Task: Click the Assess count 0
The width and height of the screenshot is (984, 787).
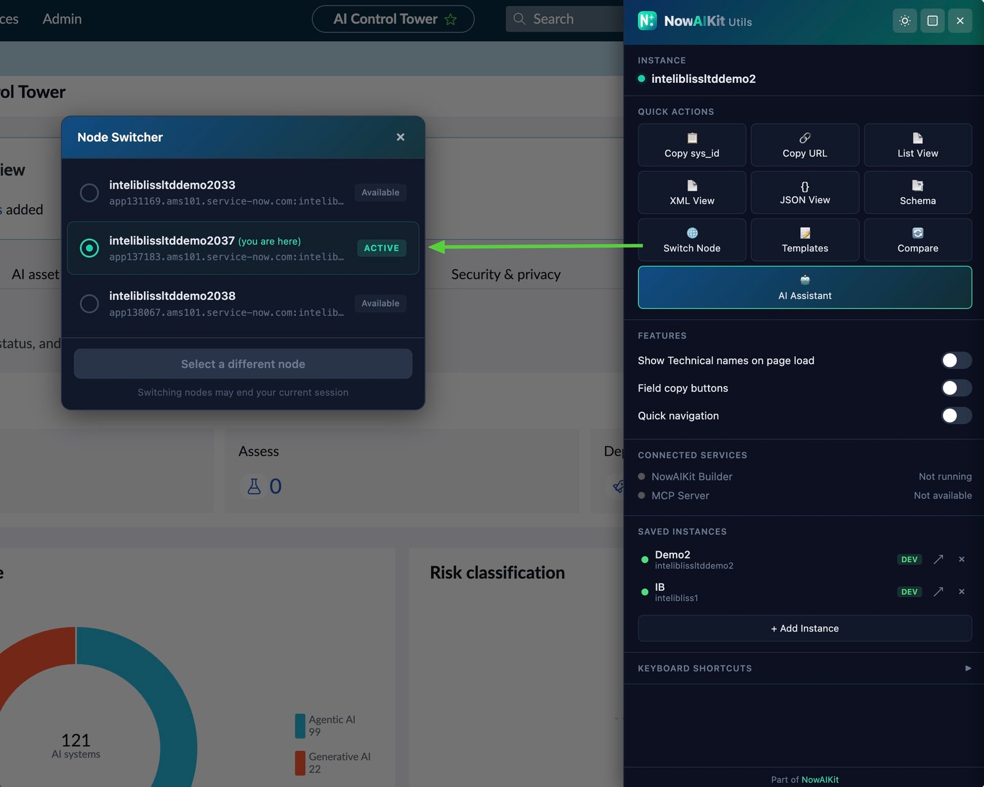Action: (276, 487)
